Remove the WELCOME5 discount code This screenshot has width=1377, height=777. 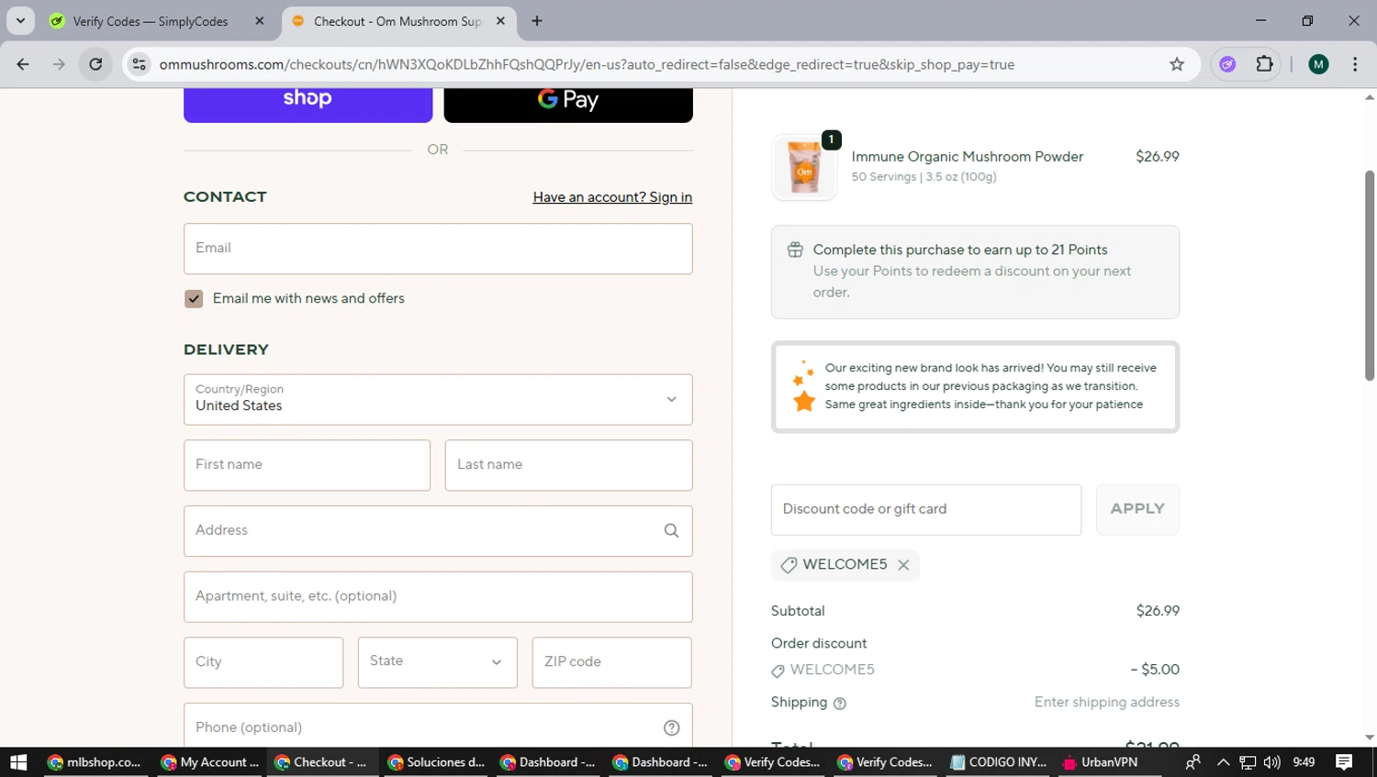903,565
